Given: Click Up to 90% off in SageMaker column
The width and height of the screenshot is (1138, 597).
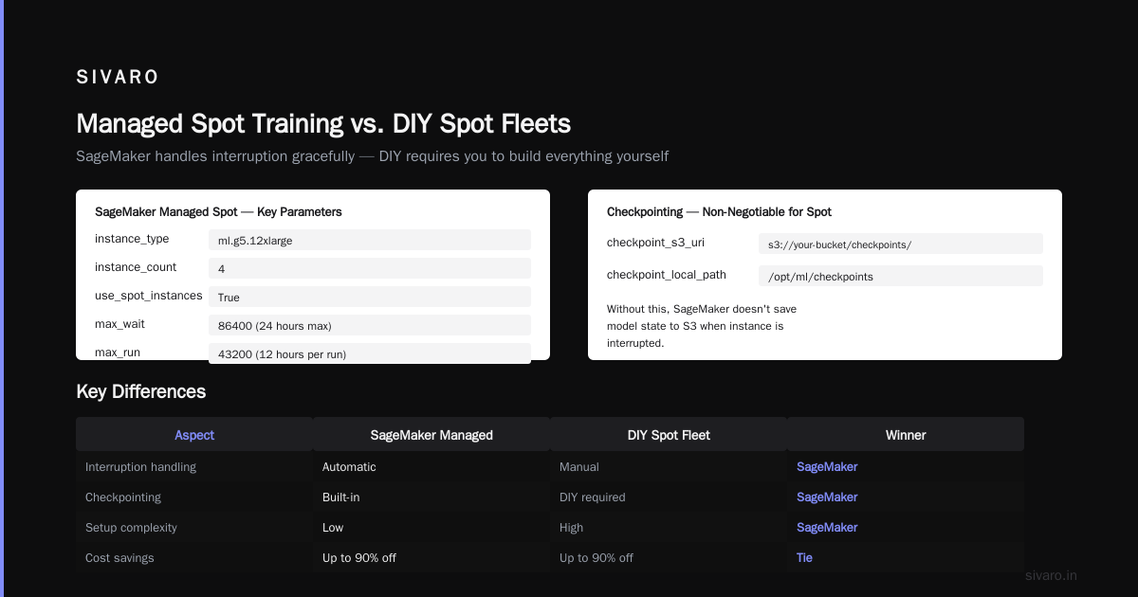Looking at the screenshot, I should point(359,557).
